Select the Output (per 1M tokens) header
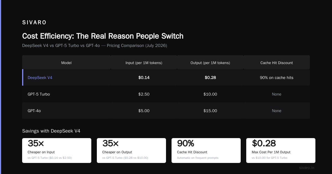Image resolution: width=332 pixels, height=174 pixels. 210,63
